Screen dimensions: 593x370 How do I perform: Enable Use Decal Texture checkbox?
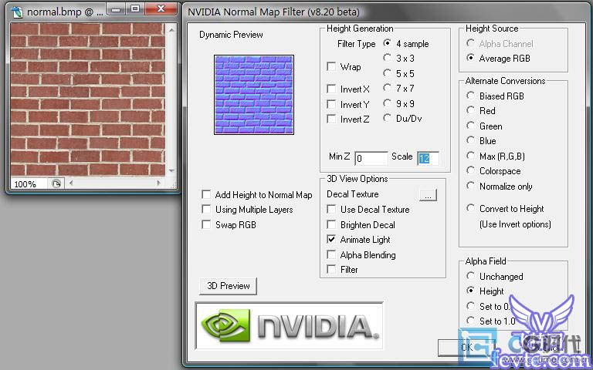(331, 209)
